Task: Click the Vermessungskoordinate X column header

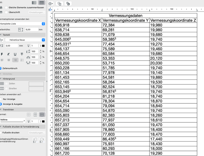Action: [x=78, y=20]
